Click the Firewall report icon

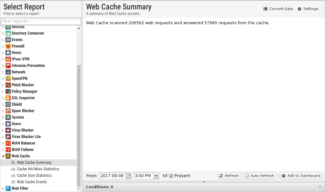(x=8, y=46)
